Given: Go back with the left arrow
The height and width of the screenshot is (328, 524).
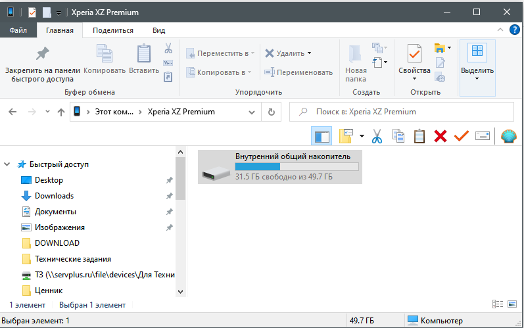Looking at the screenshot, I should pos(12,112).
